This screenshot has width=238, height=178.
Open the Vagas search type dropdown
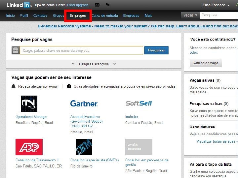190,15
